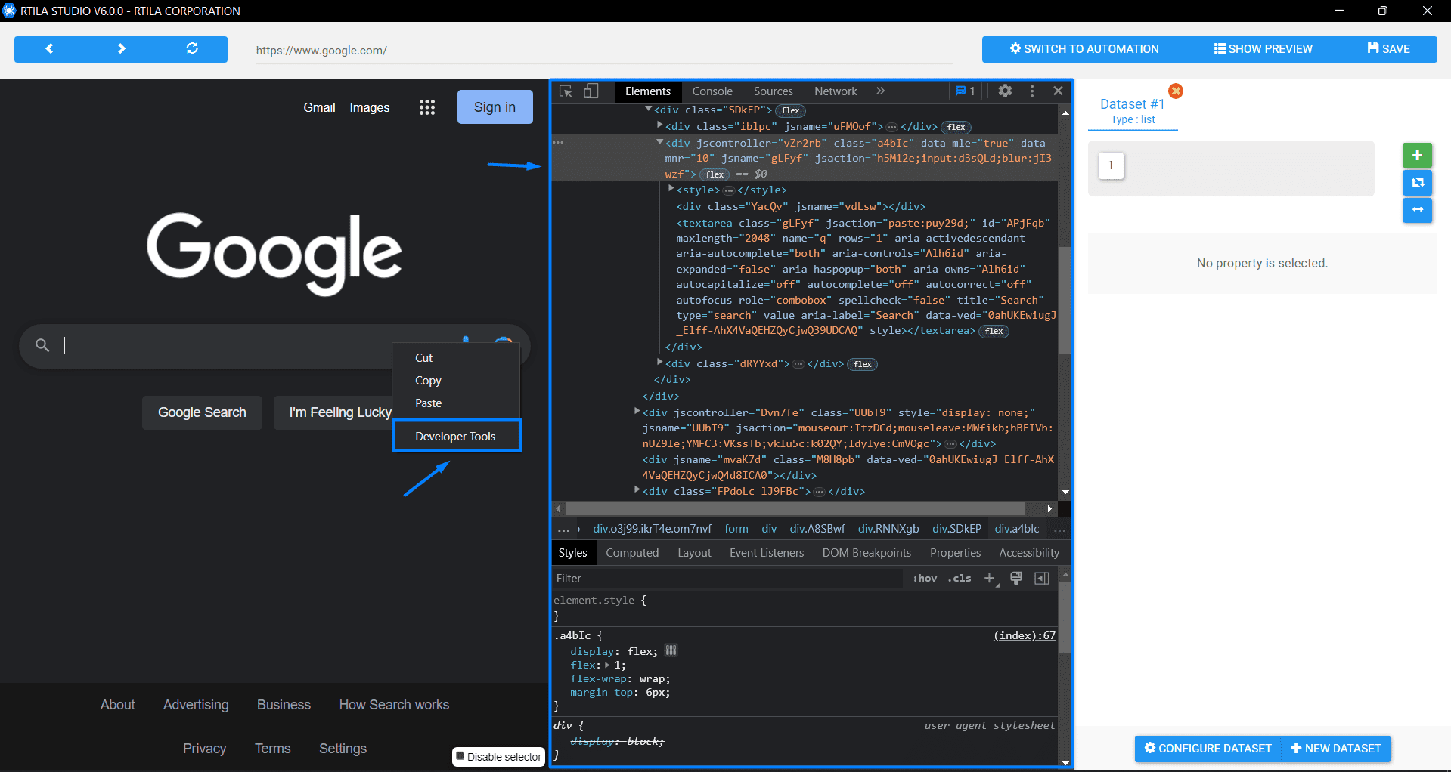The image size is (1451, 772).
Task: Collapse the div jscontroller vZr2rb node
Action: [x=660, y=142]
